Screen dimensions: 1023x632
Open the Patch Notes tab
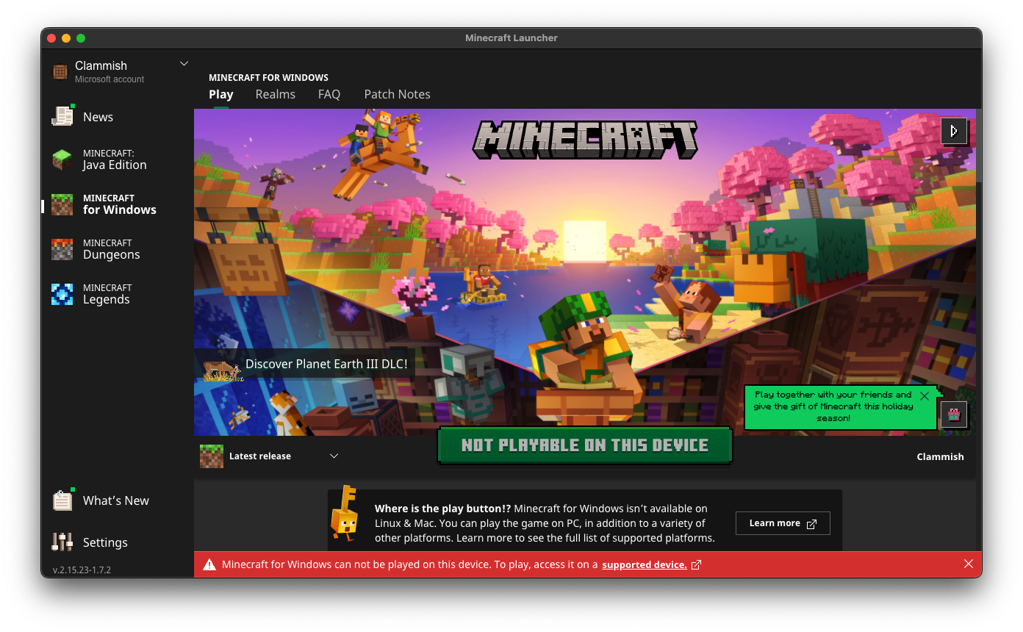click(398, 94)
